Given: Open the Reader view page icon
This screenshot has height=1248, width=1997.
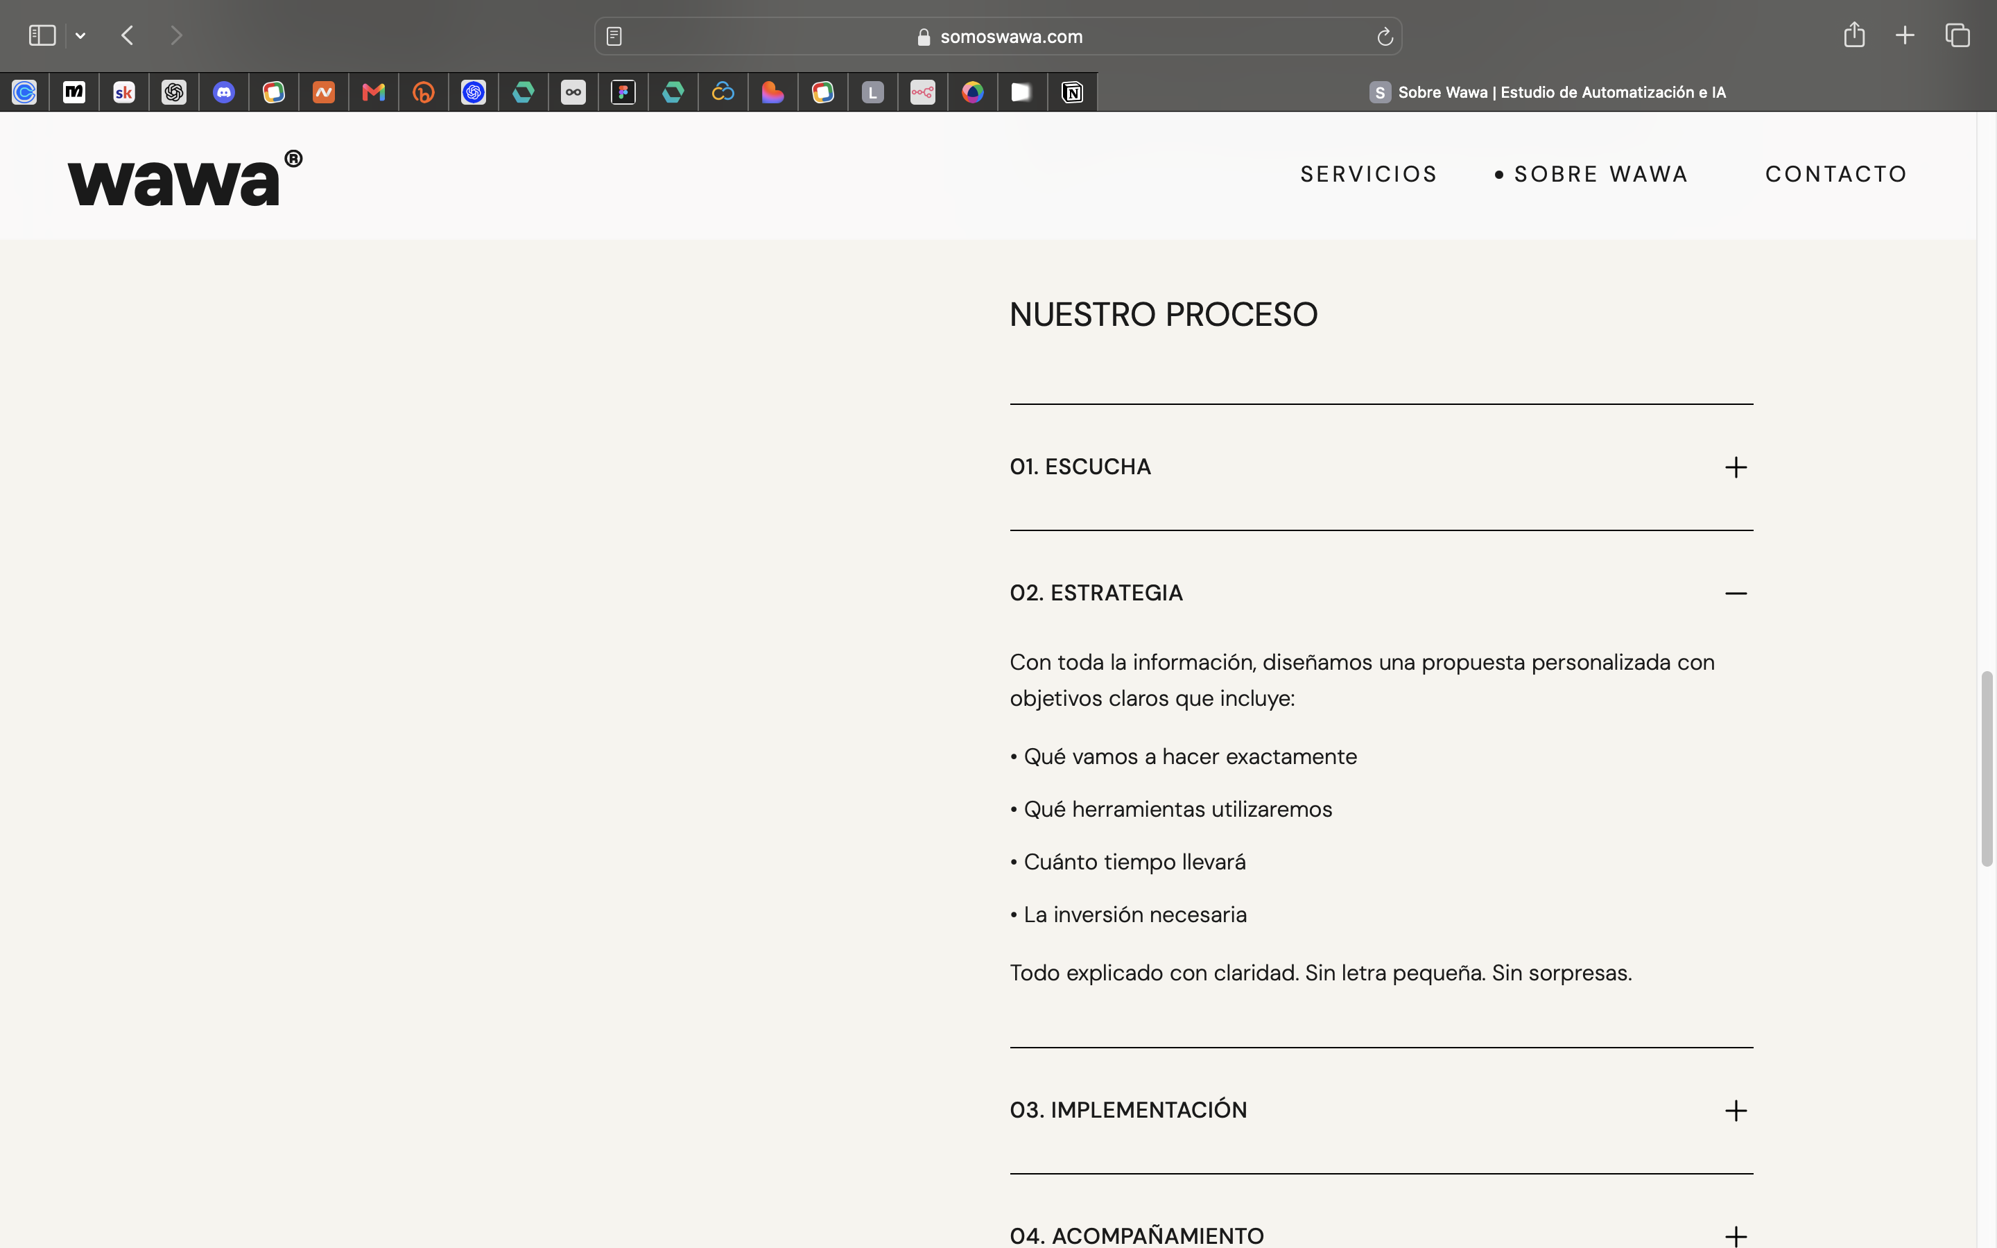Looking at the screenshot, I should 614,36.
